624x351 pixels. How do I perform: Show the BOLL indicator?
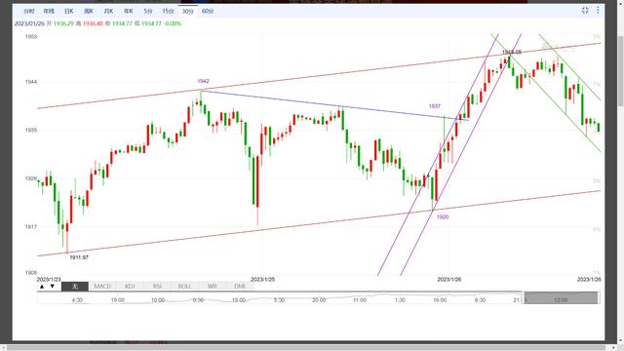pyautogui.click(x=184, y=286)
